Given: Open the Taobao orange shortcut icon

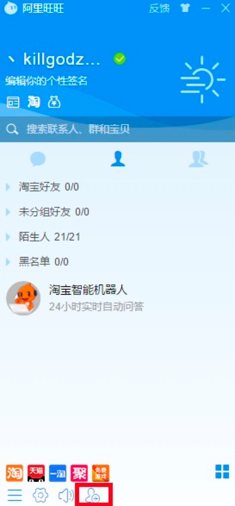Looking at the screenshot, I should coord(15,473).
